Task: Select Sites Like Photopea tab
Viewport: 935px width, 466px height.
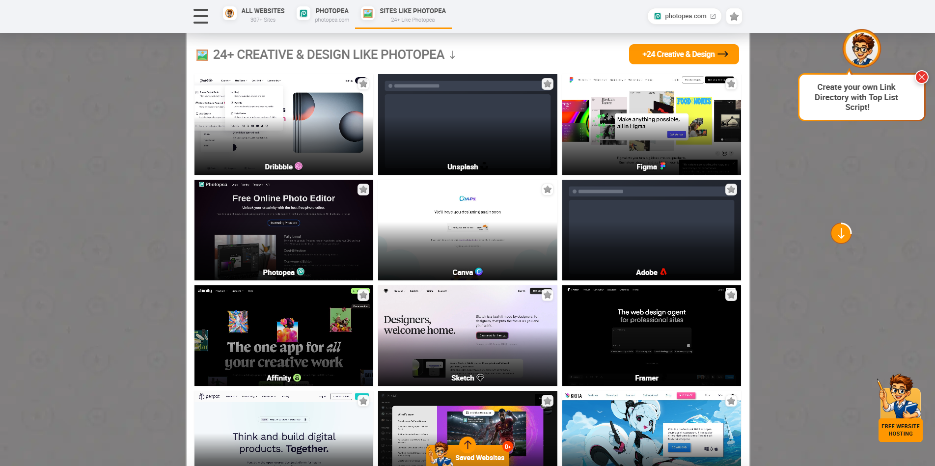Action: pyautogui.click(x=403, y=15)
